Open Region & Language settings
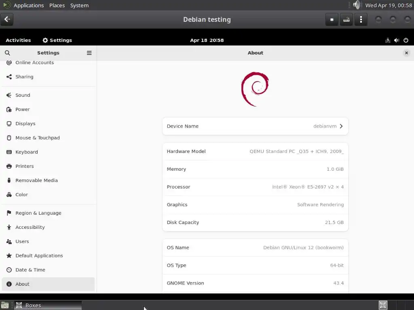414x310 pixels. click(49, 213)
